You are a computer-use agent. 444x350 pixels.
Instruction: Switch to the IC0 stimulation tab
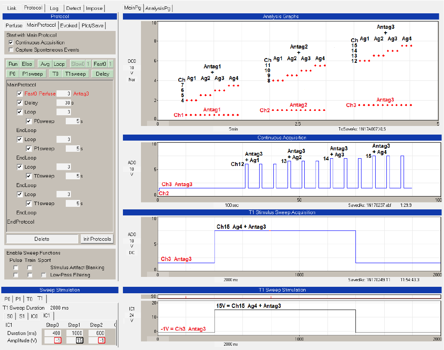pos(34,316)
